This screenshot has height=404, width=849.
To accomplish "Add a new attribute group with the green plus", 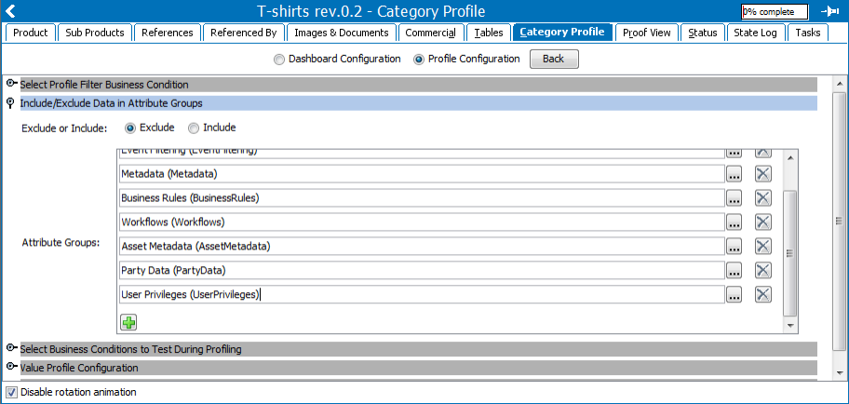I will [128, 322].
